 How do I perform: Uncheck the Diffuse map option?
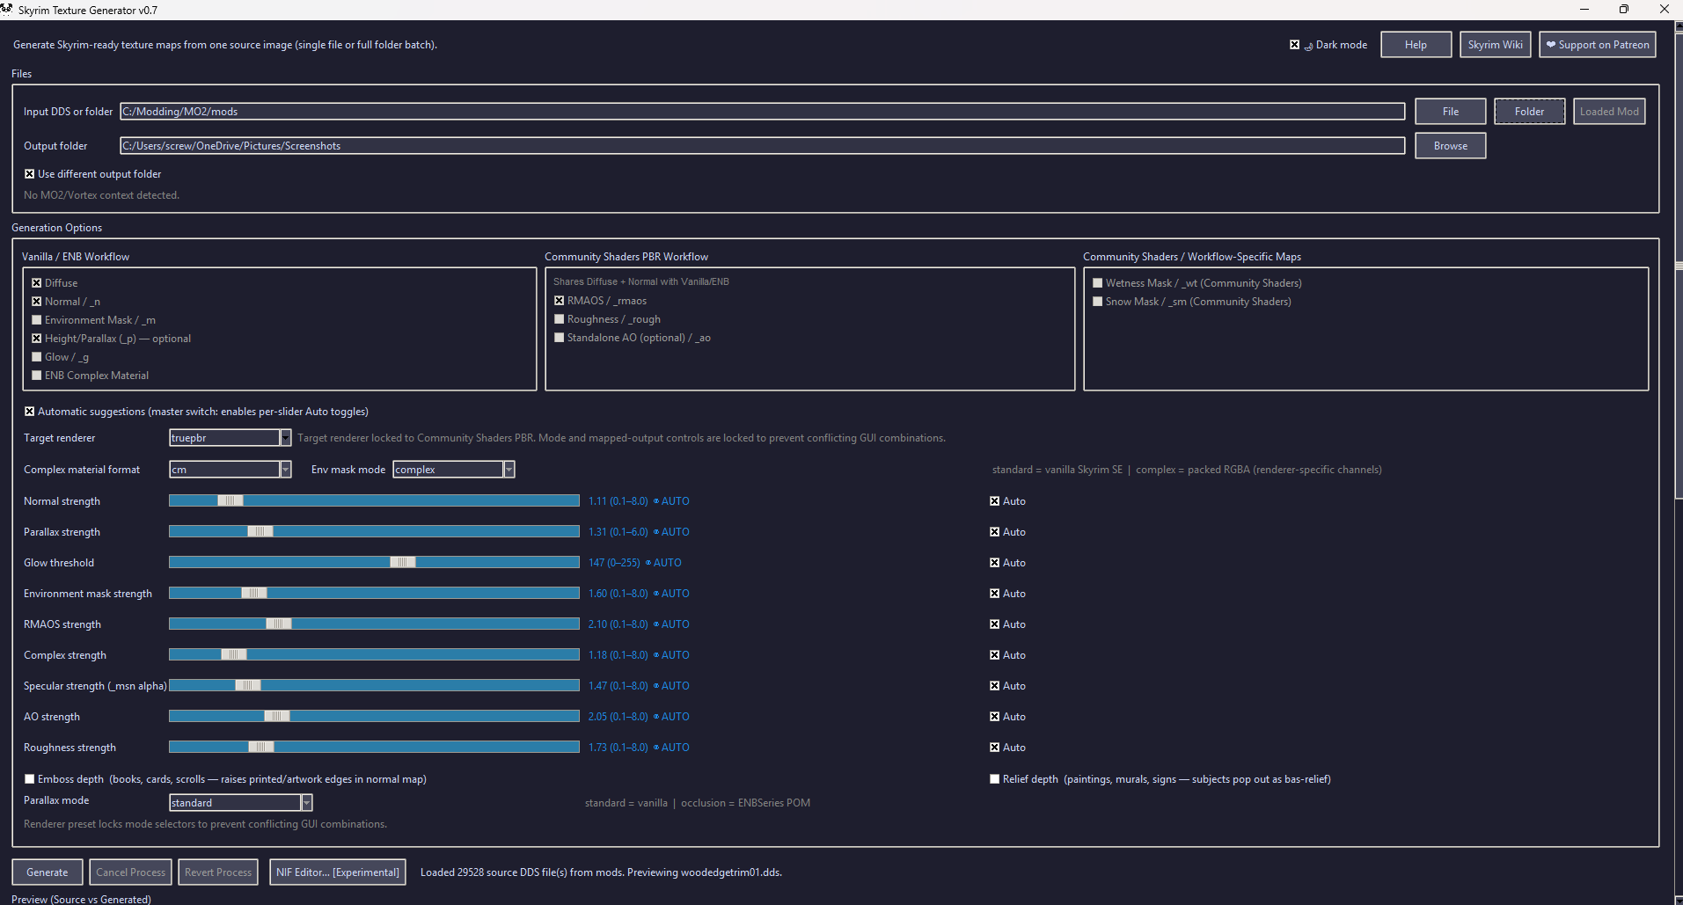[36, 283]
